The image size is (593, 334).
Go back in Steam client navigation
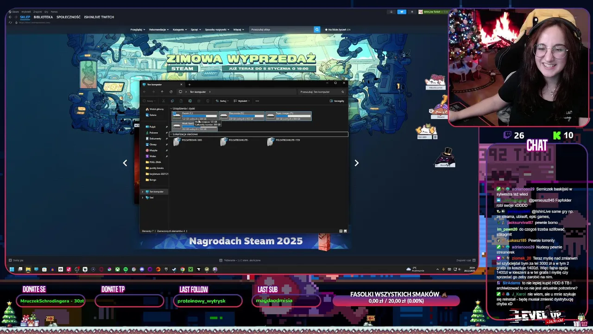click(10, 17)
